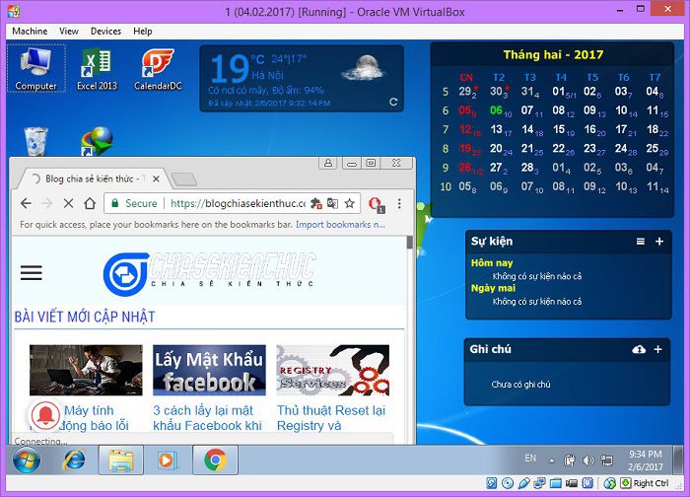Click the volume speaker tray icon
Screen dimensions: 690x497
click(587, 461)
